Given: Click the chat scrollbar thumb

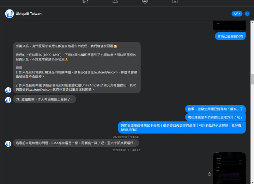Looking at the screenshot, I should point(252,79).
